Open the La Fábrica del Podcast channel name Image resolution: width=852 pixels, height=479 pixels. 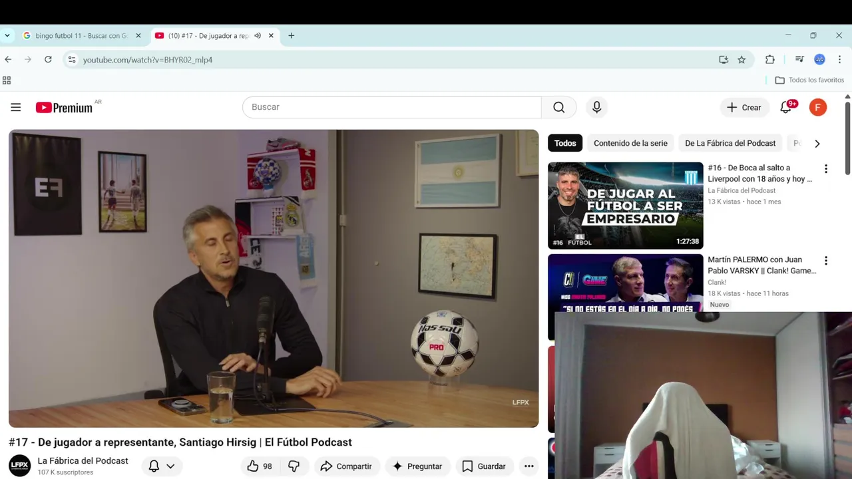83,460
